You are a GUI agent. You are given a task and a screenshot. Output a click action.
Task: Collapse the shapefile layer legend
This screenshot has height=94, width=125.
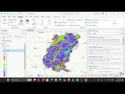2,46
